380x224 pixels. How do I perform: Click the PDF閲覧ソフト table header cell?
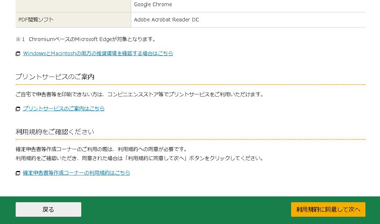73,20
